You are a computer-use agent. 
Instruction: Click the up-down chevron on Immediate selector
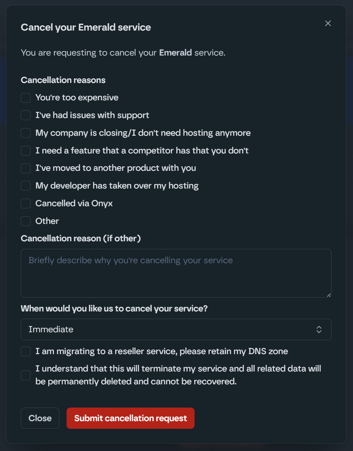click(x=319, y=329)
